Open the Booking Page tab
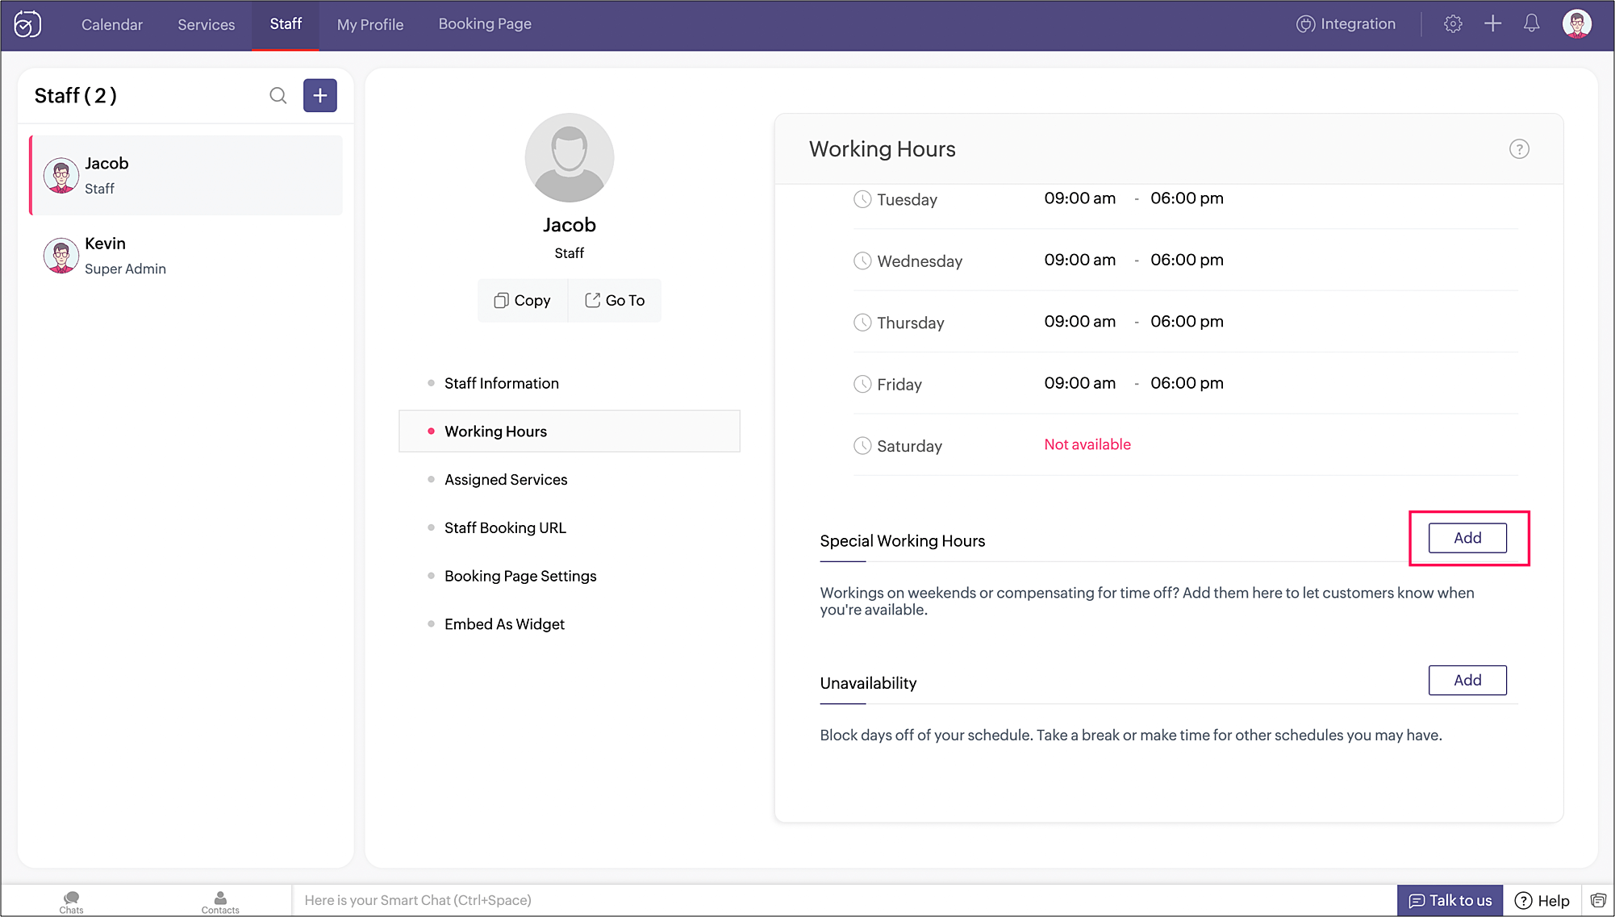Image resolution: width=1615 pixels, height=917 pixels. (x=485, y=24)
